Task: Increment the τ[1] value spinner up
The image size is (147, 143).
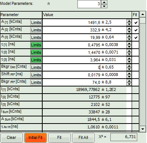Action: coord(129,43)
